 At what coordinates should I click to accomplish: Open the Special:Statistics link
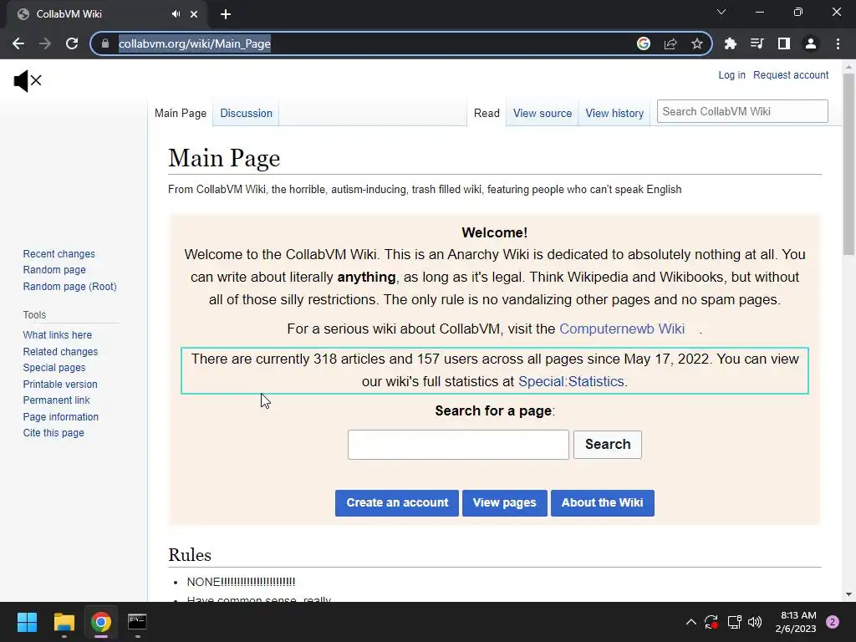(571, 381)
